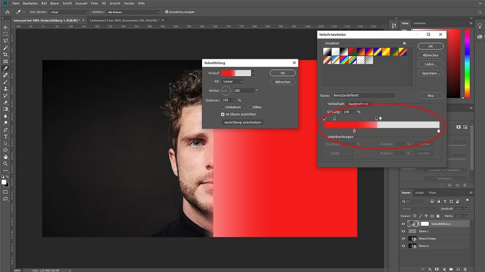Switch to the Kanäle tab
This screenshot has height=272, width=485.
click(x=420, y=192)
